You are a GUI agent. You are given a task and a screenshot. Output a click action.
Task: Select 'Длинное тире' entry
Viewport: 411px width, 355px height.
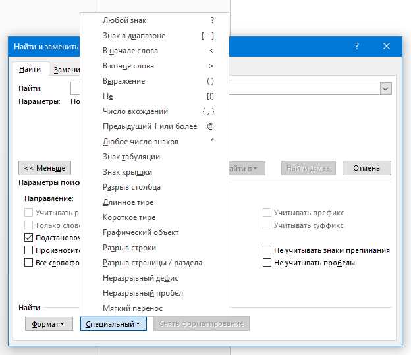pyautogui.click(x=128, y=202)
